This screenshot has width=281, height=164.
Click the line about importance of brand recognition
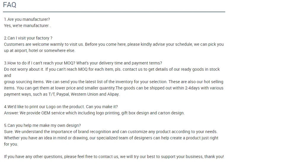(x=111, y=132)
